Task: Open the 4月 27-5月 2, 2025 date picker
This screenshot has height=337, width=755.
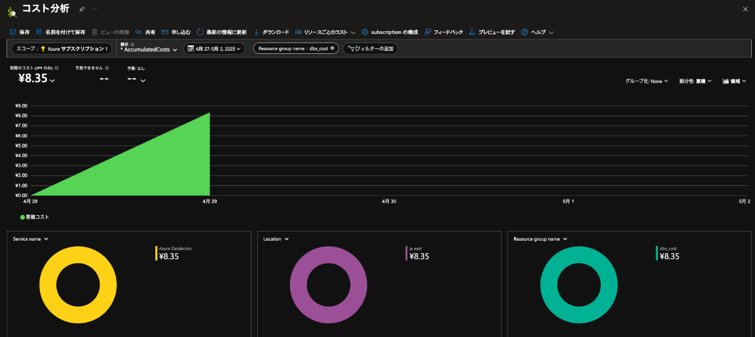Action: 214,48
